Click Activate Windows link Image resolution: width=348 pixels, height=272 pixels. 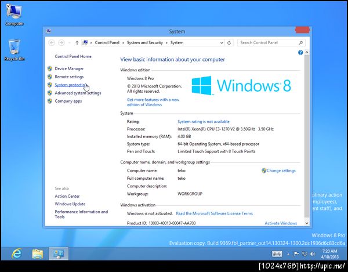[x=281, y=223]
